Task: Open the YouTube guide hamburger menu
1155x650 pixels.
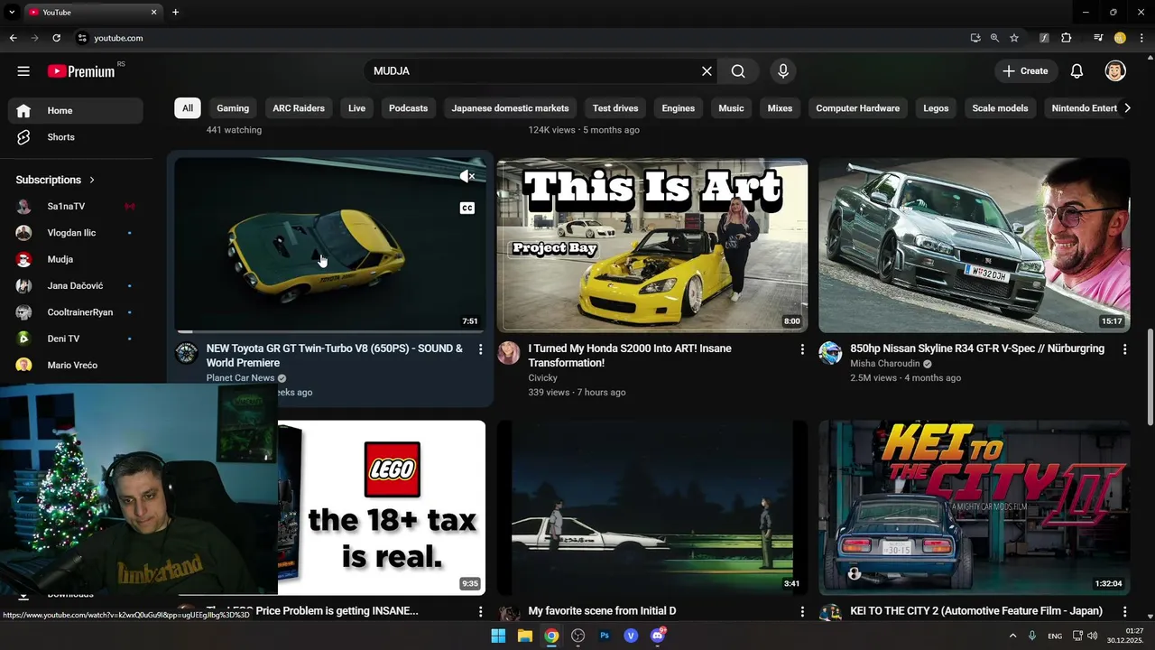Action: point(23,71)
